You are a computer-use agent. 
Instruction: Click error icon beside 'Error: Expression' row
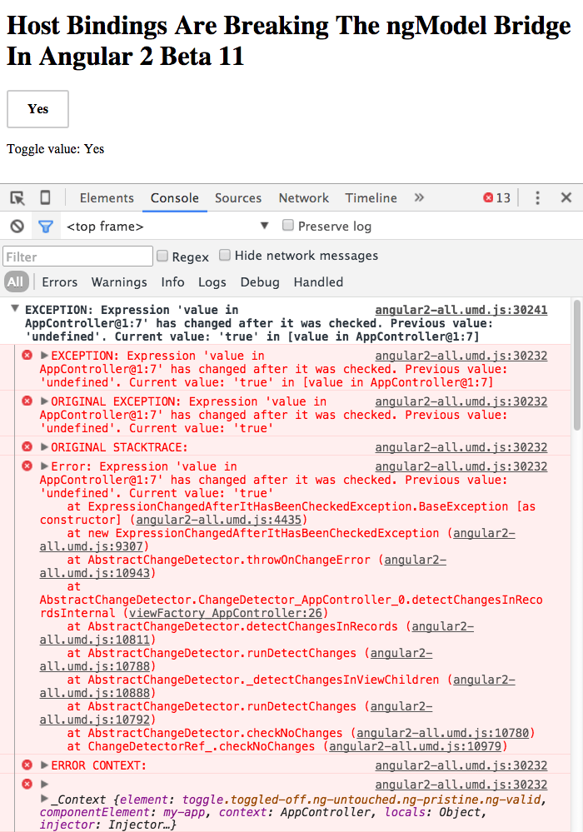[27, 466]
